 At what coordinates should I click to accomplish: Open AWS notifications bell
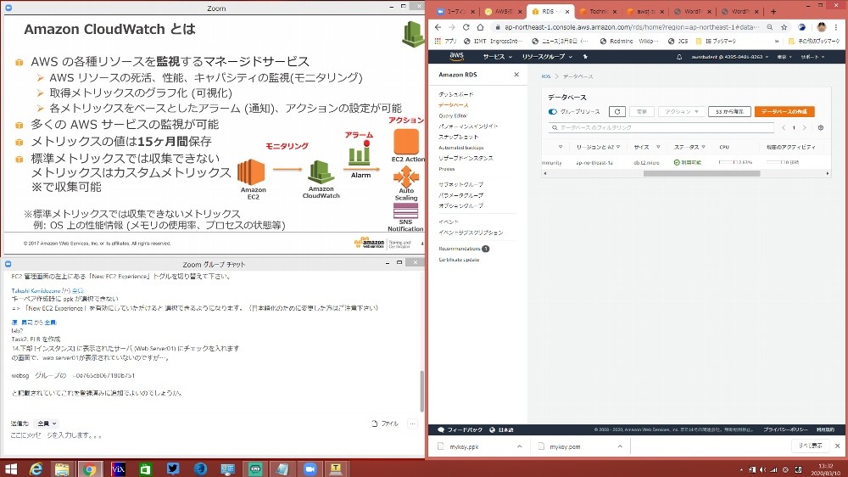click(679, 57)
